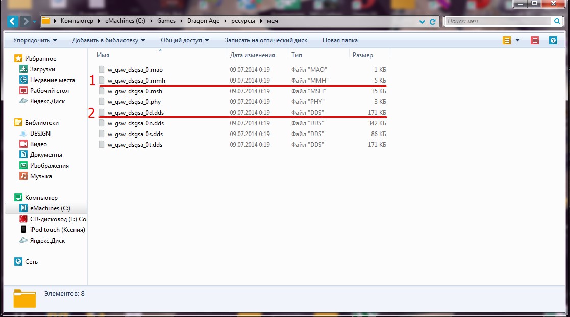Select Сеть in navigation pane
The height and width of the screenshot is (317, 570).
(x=31, y=262)
